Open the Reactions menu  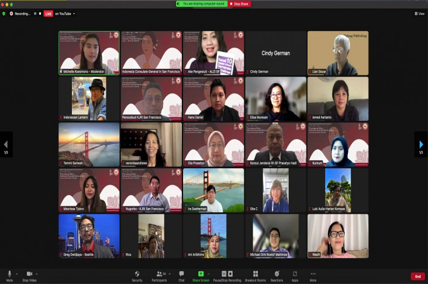[276, 274]
